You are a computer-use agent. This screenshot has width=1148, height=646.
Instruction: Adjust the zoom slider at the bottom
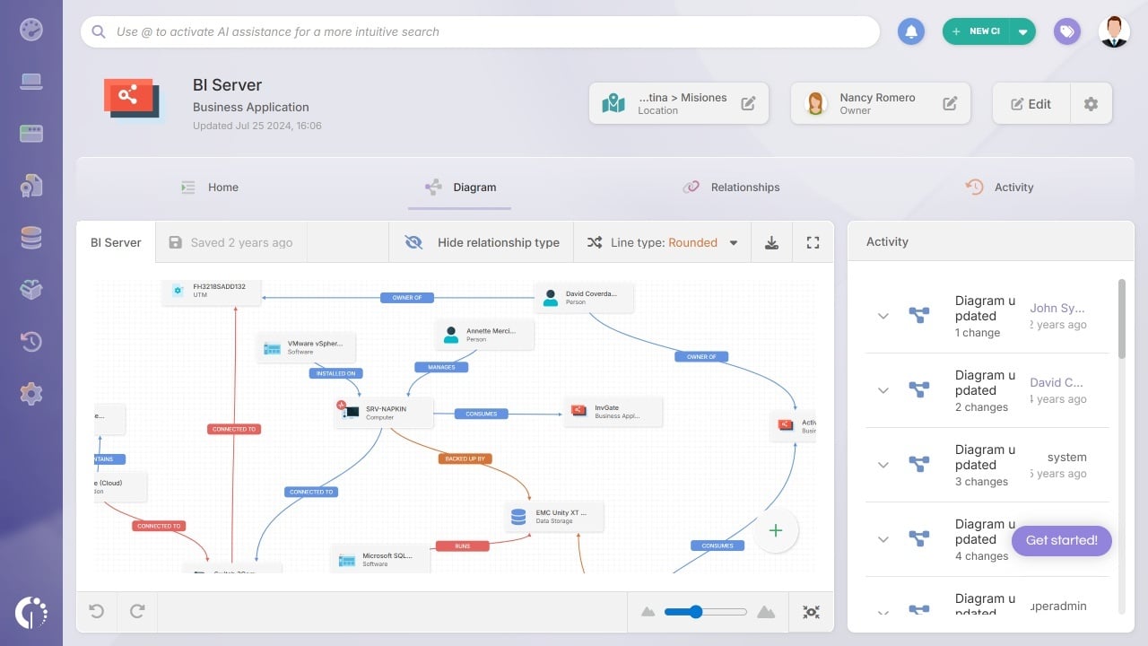tap(695, 612)
